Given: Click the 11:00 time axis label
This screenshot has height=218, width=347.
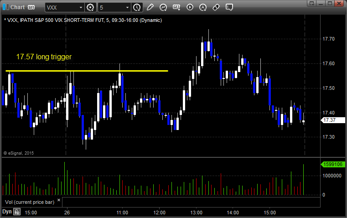Looking at the screenshot, I should [122, 213].
